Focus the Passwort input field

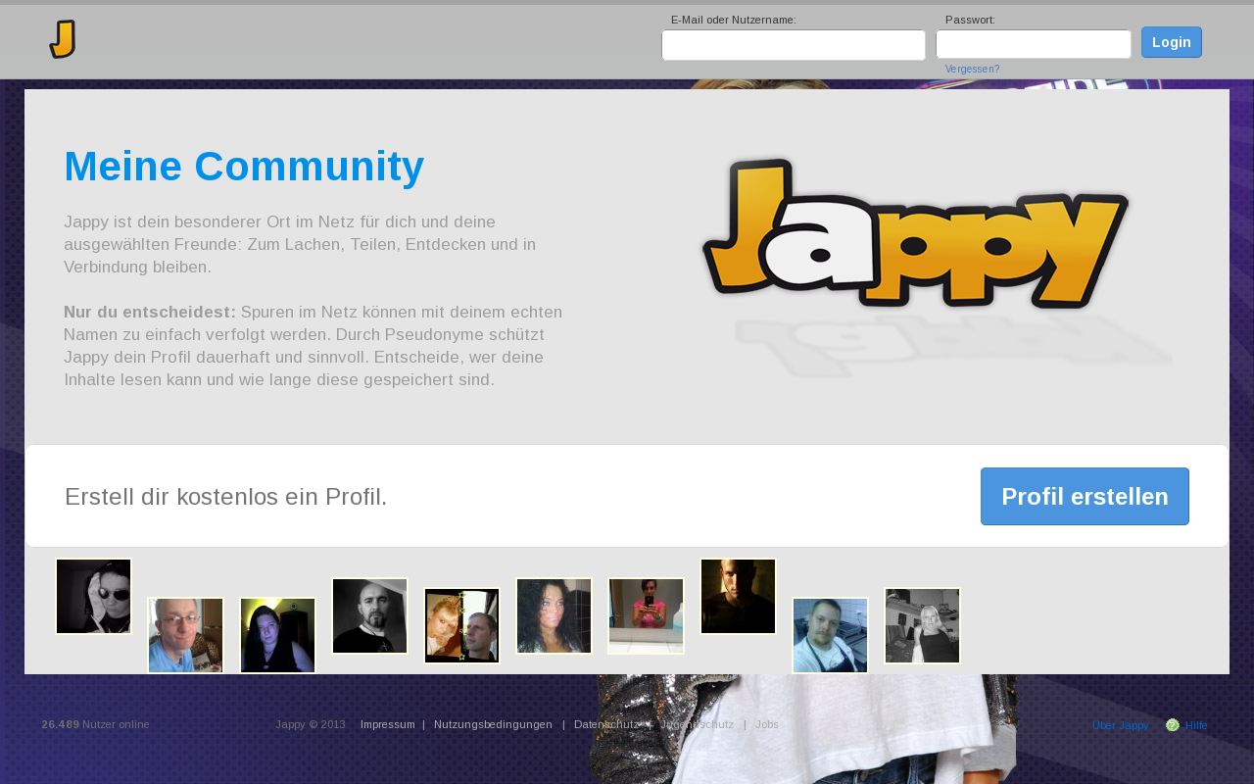click(x=1034, y=45)
